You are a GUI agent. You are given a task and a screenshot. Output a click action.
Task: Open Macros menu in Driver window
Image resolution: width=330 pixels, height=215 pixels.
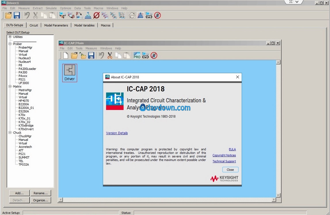(98, 8)
